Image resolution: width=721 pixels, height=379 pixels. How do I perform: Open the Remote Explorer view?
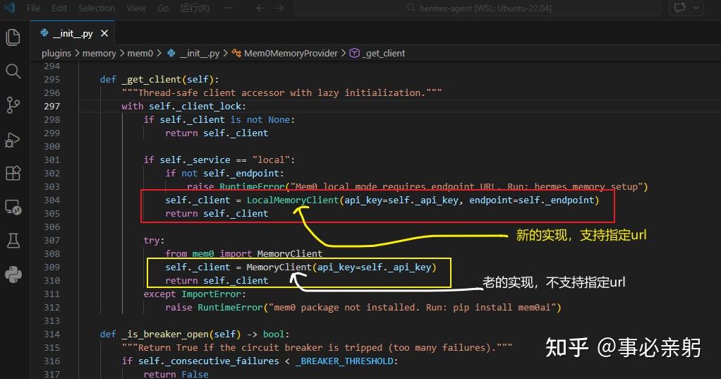13,207
